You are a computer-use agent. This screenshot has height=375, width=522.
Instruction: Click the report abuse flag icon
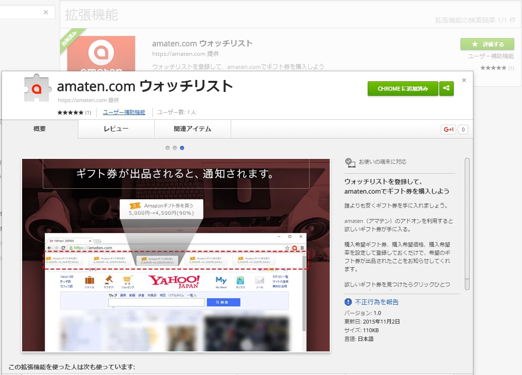click(348, 302)
